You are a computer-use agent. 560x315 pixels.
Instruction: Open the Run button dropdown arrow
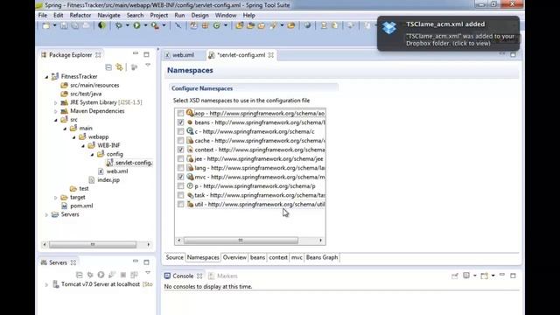tap(145, 25)
